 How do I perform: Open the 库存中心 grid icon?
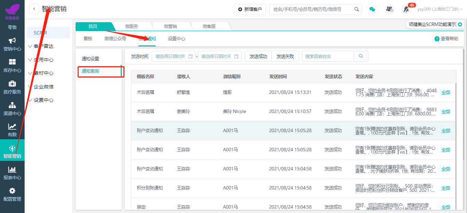coord(12,62)
